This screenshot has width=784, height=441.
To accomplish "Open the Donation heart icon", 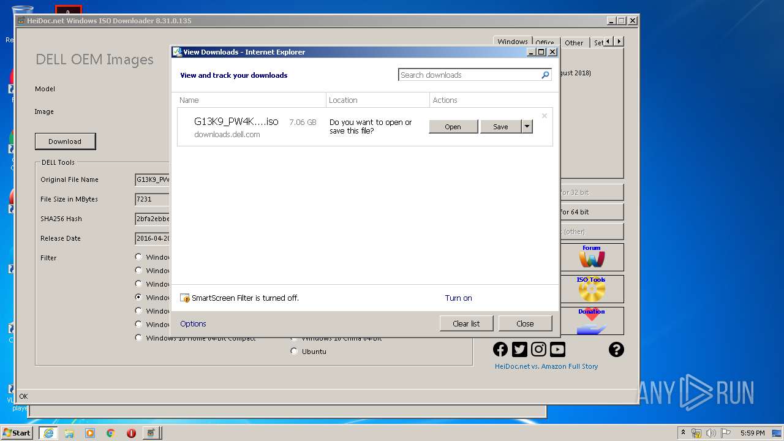I will tap(592, 321).
